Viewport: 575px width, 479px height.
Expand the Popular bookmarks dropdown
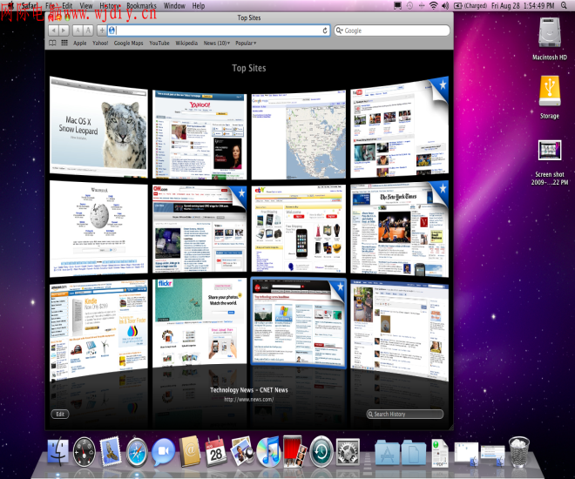(245, 43)
